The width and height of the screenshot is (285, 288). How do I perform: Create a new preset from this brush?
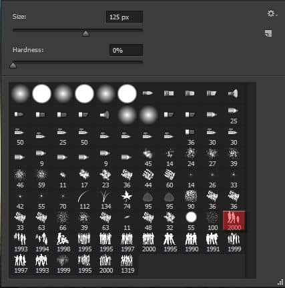pos(268,33)
